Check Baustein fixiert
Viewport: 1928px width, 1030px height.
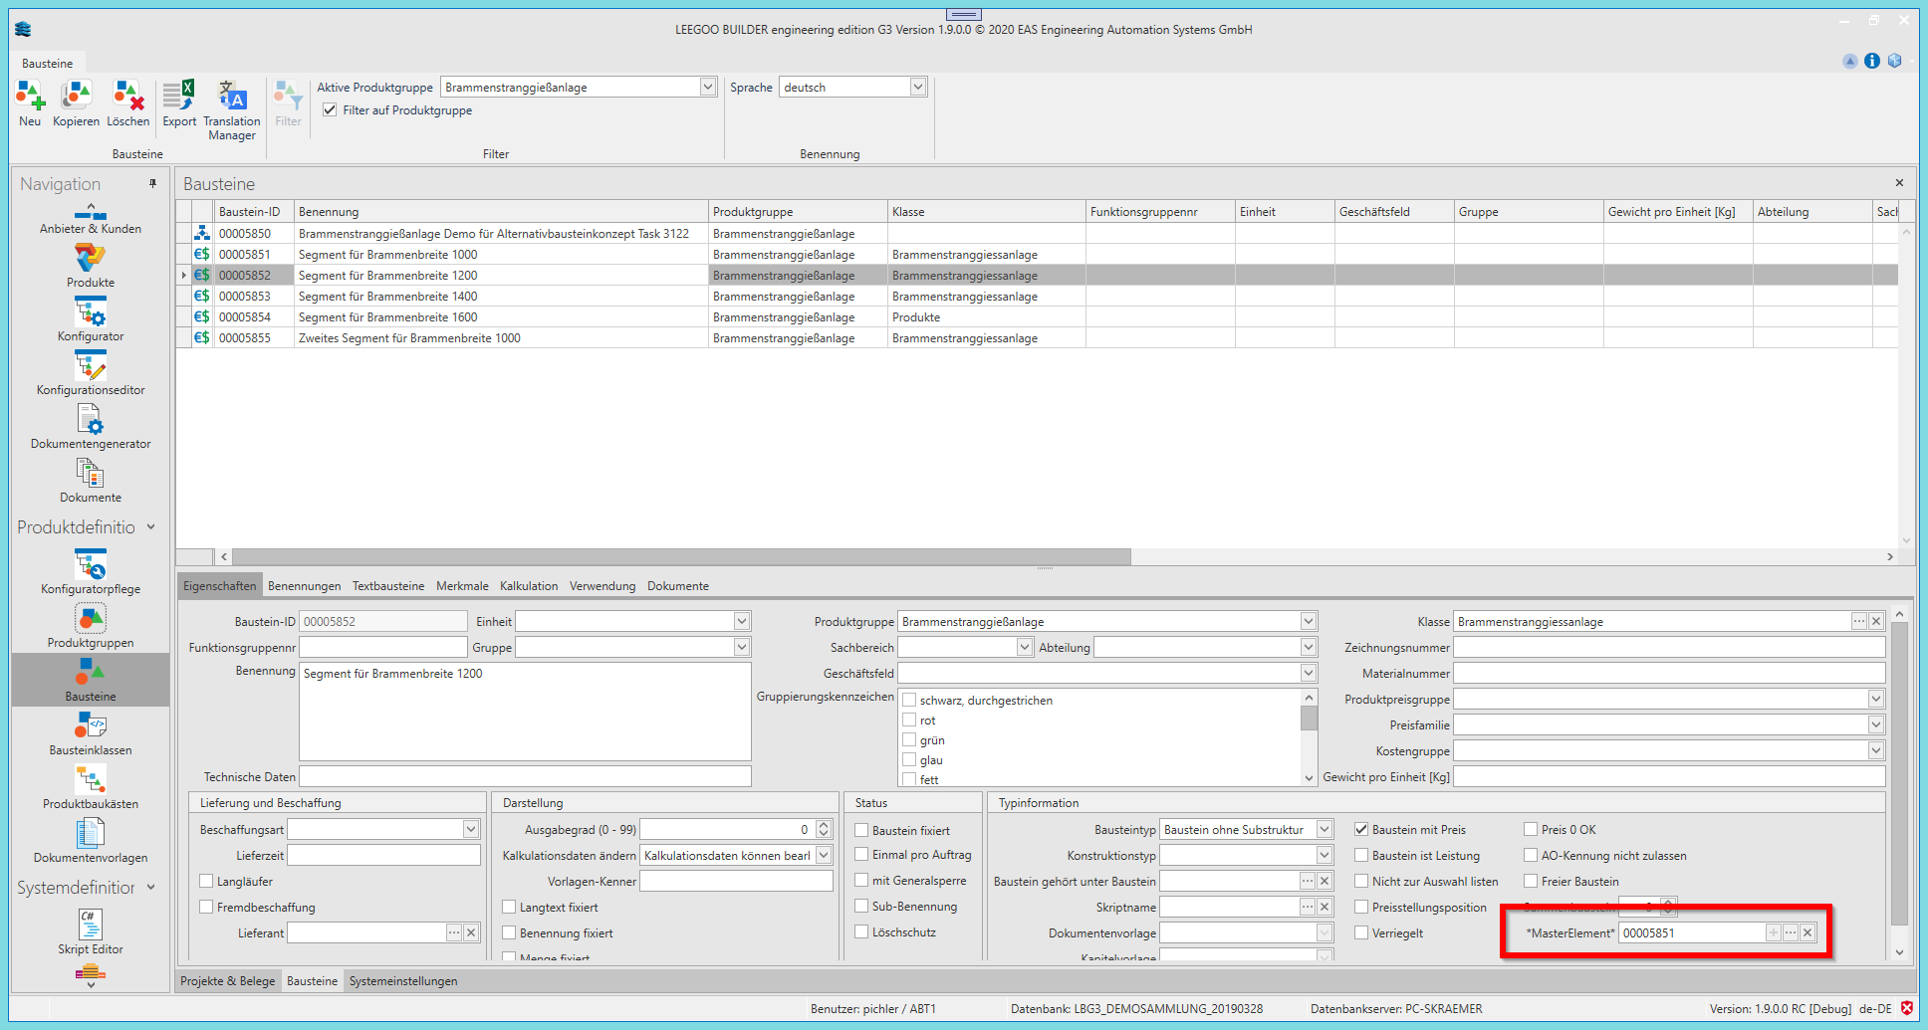pyautogui.click(x=861, y=830)
